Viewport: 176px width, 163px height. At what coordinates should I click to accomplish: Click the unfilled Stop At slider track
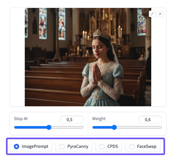click(67, 127)
